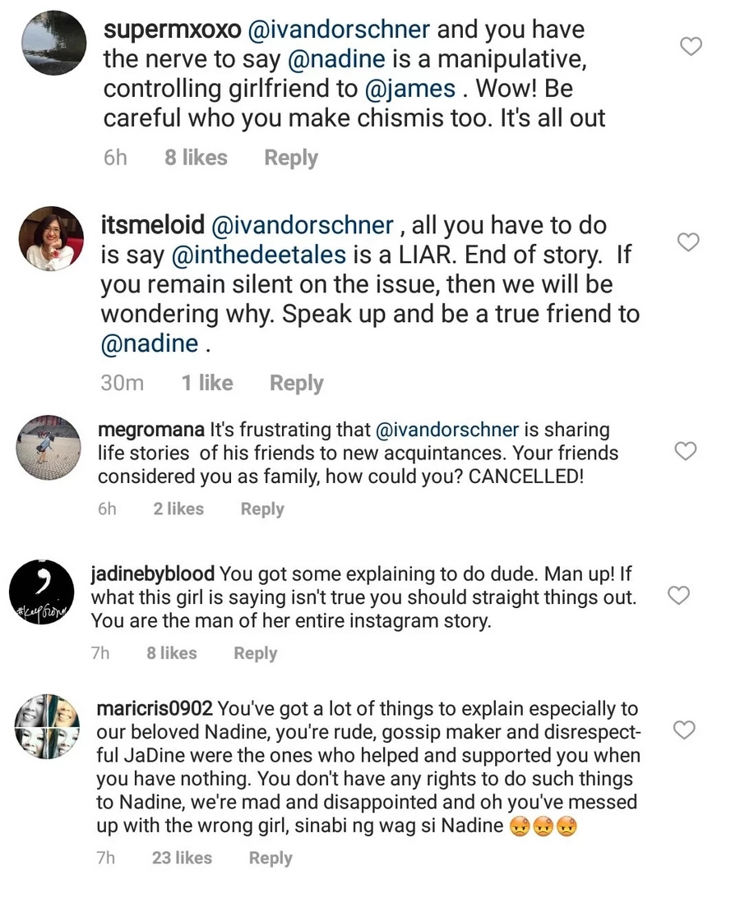Viewport: 740px width, 907px height.
Task: Tap the heart next to jadinebyblood's comment
Action: (x=679, y=595)
